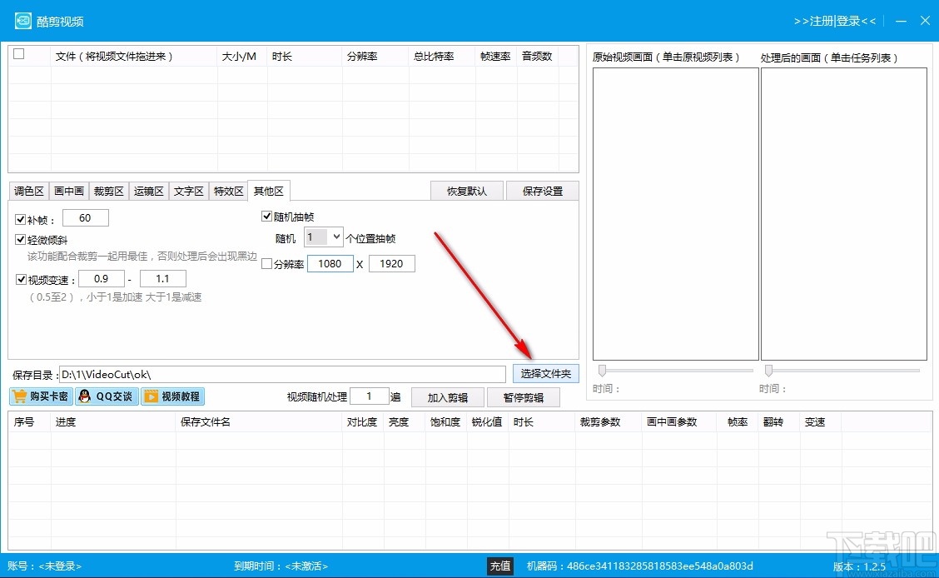Disable the 补帧 checkbox
939x578 pixels.
pyautogui.click(x=20, y=220)
